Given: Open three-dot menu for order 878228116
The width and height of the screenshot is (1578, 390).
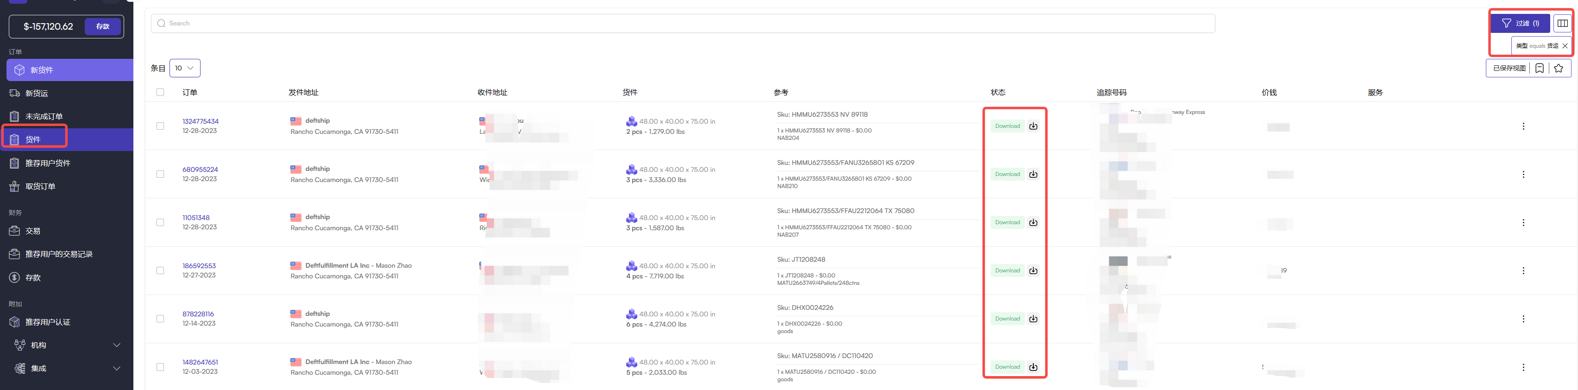Looking at the screenshot, I should coord(1523,319).
